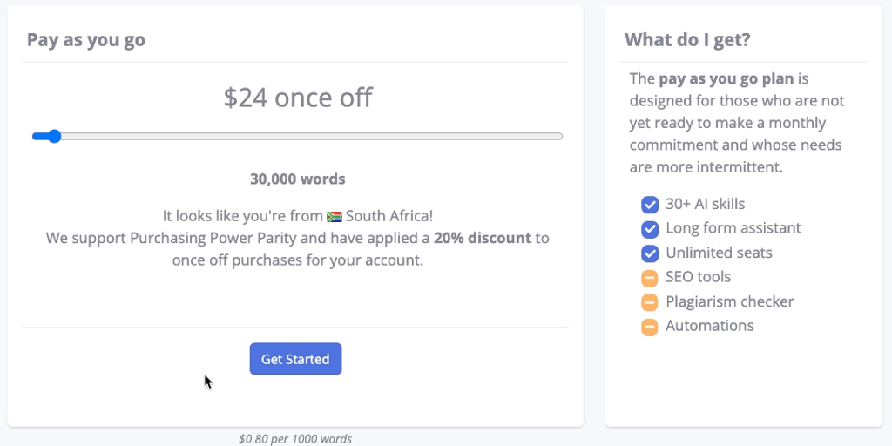The height and width of the screenshot is (446, 892).
Task: Click the "Automations" feature label text
Action: [710, 326]
